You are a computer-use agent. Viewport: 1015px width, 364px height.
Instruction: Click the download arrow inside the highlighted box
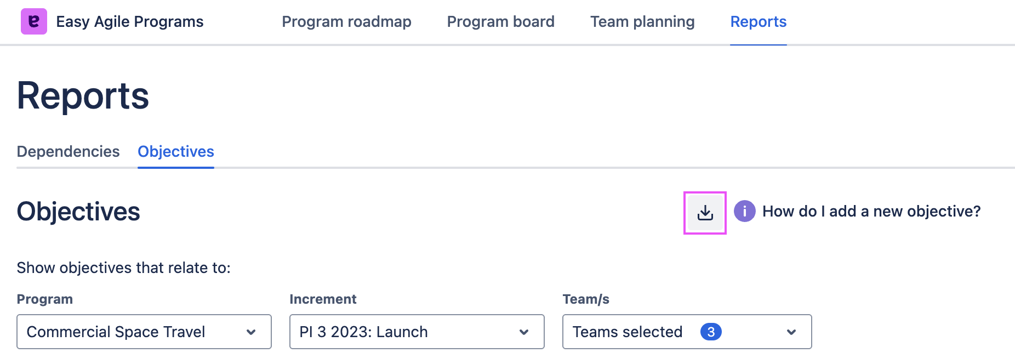point(705,212)
